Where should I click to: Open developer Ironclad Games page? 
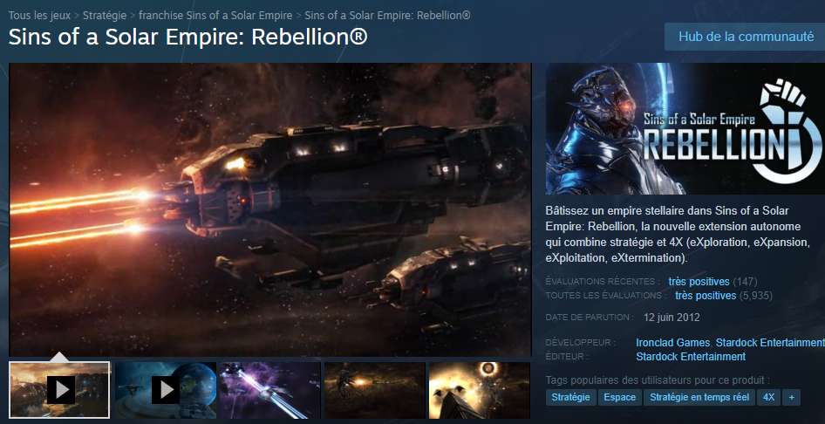(673, 343)
